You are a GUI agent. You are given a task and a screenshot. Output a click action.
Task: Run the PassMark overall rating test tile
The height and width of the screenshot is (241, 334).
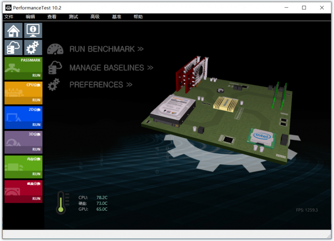(x=23, y=68)
